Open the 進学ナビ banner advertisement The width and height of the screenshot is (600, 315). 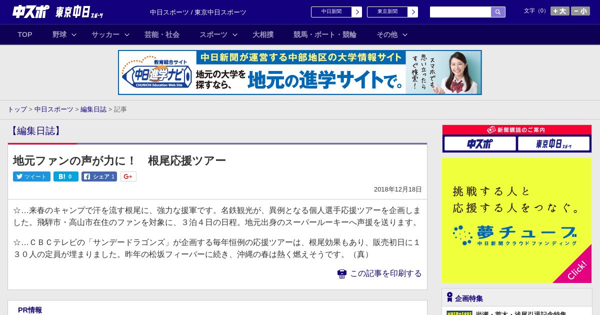(x=300, y=72)
